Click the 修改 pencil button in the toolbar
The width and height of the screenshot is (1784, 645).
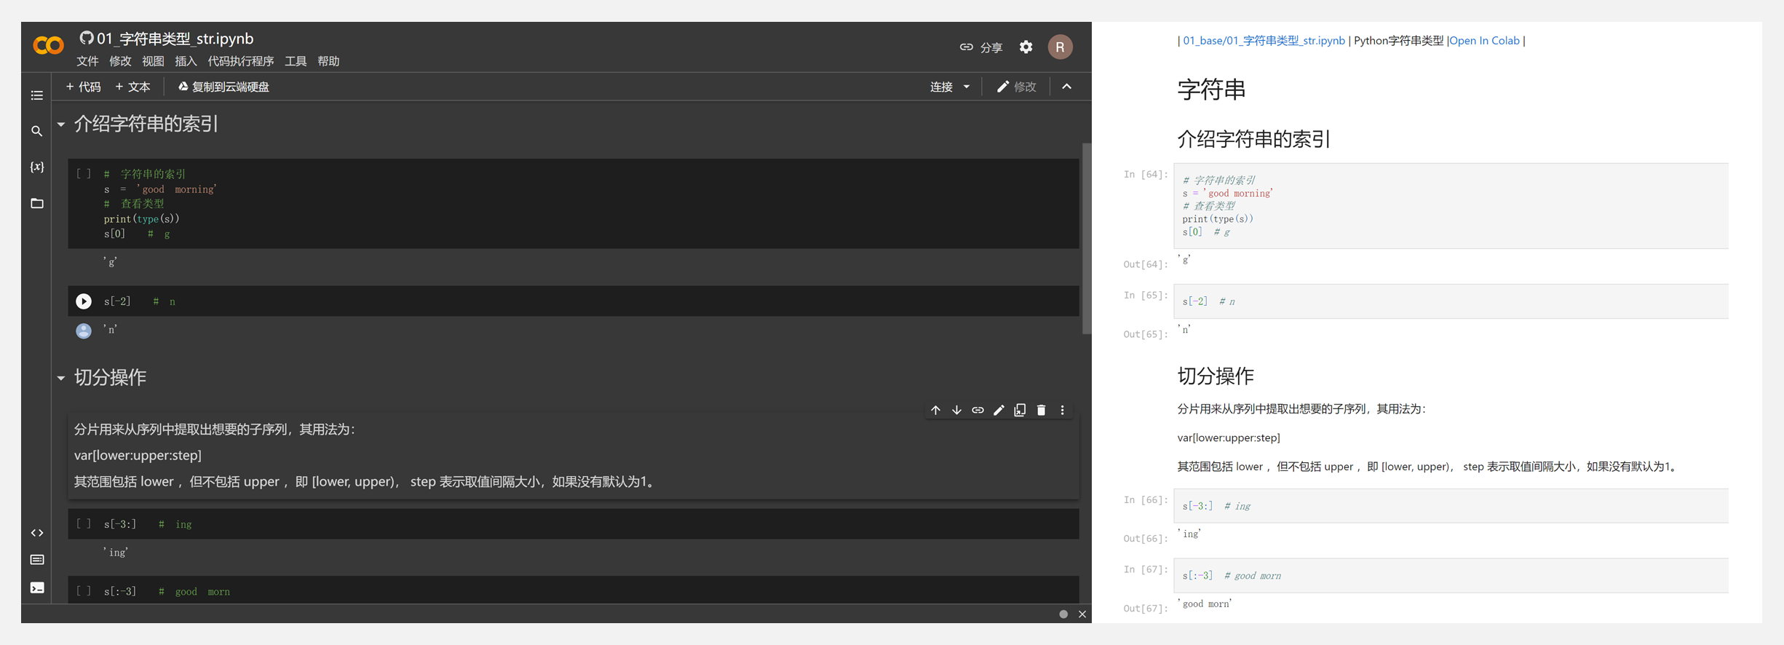pyautogui.click(x=1016, y=87)
